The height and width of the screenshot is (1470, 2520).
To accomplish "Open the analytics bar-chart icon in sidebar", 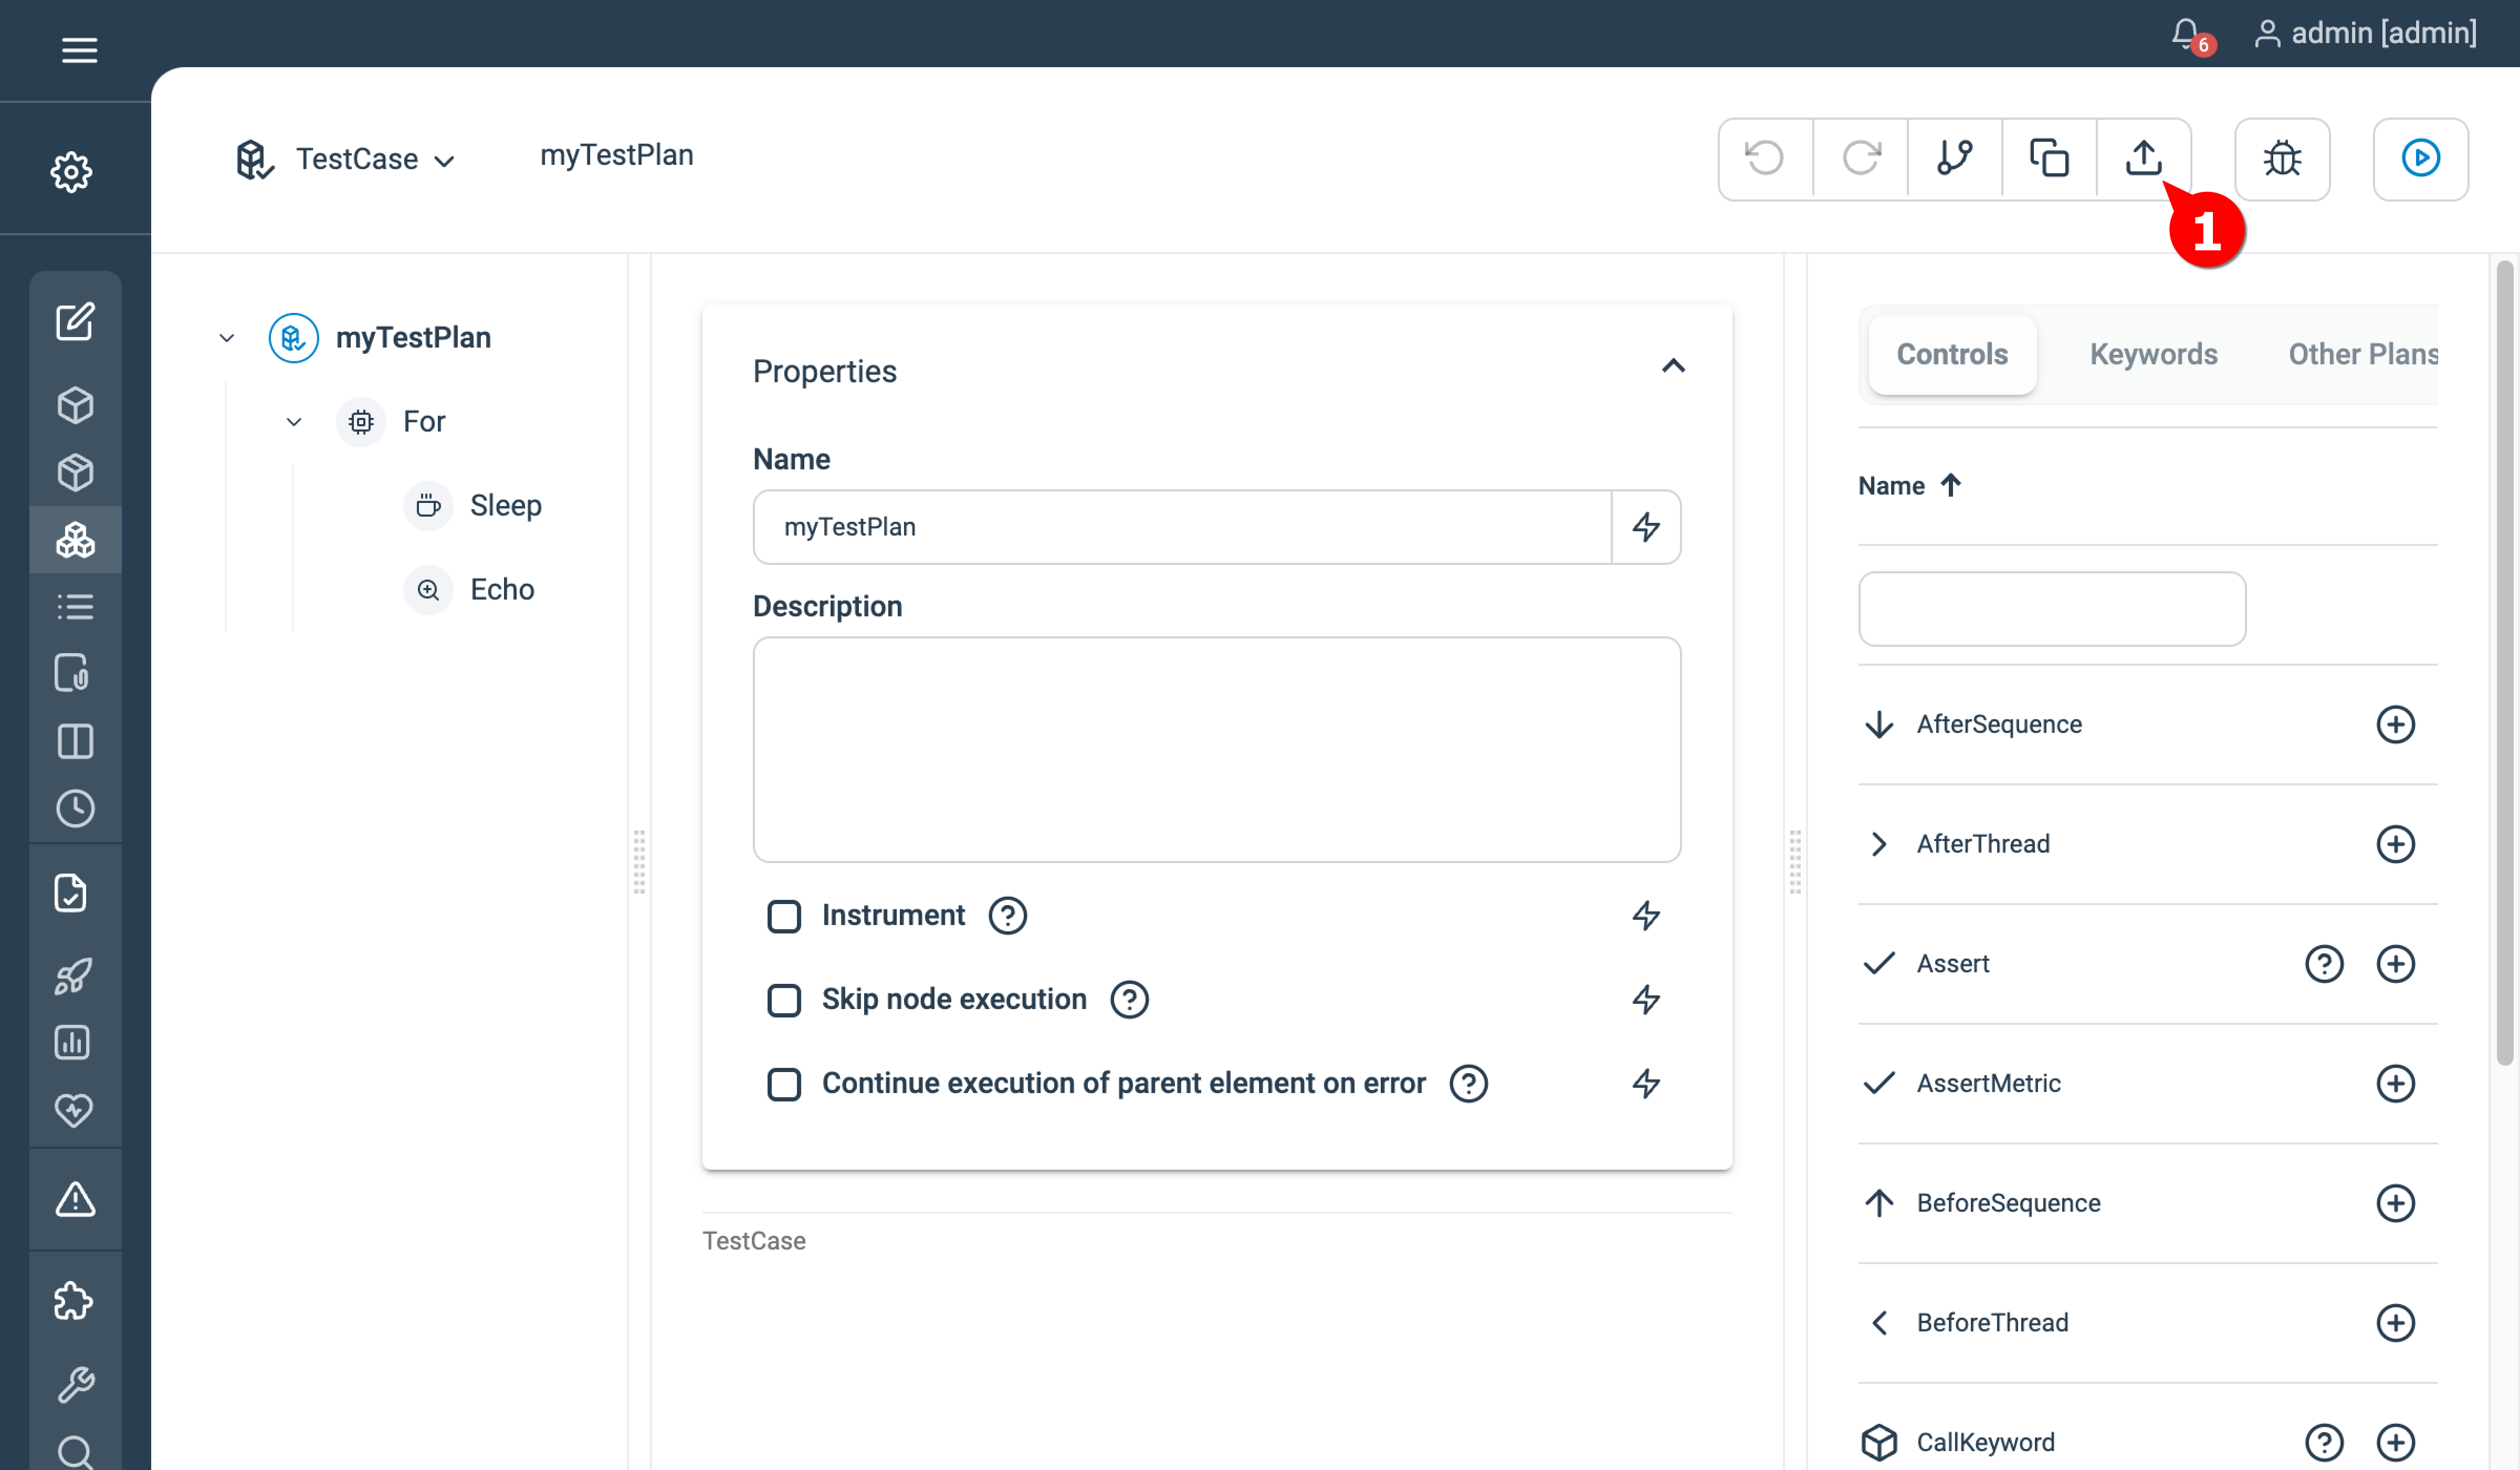I will coord(75,1043).
